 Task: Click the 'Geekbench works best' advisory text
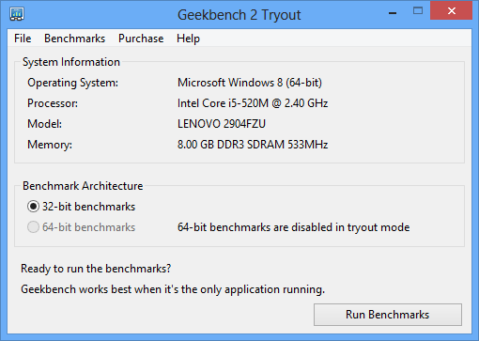(173, 289)
